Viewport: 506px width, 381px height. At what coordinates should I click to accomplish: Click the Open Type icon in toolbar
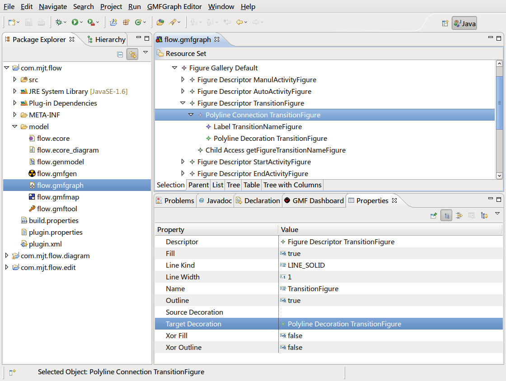160,22
